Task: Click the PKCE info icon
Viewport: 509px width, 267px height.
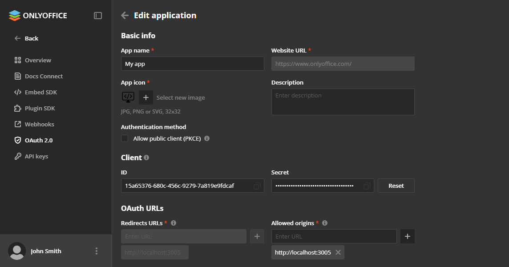Action: pyautogui.click(x=207, y=138)
